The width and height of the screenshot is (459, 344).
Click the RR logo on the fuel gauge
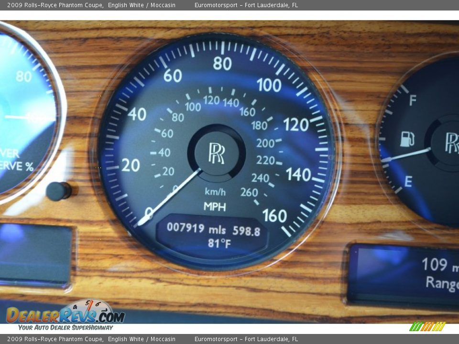(451, 143)
